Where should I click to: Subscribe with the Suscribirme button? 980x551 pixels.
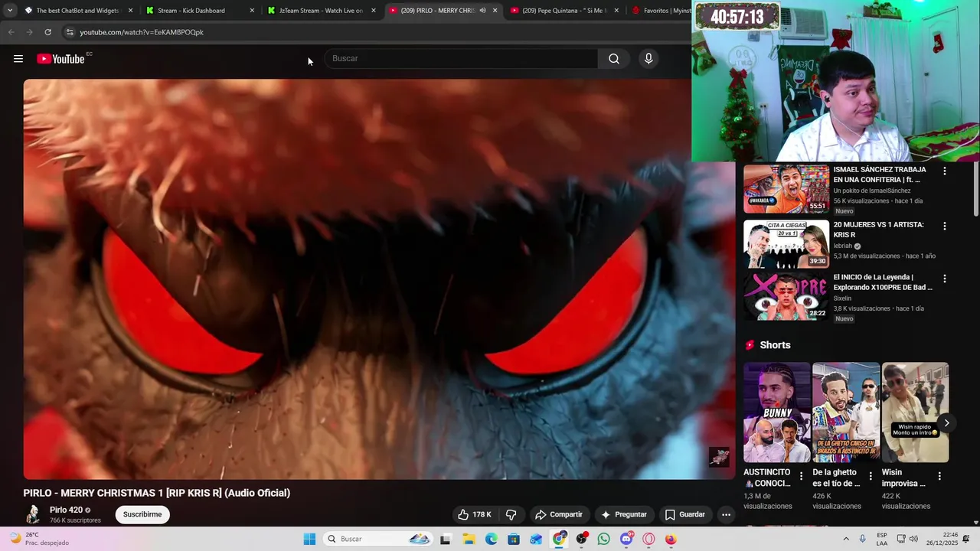click(142, 514)
